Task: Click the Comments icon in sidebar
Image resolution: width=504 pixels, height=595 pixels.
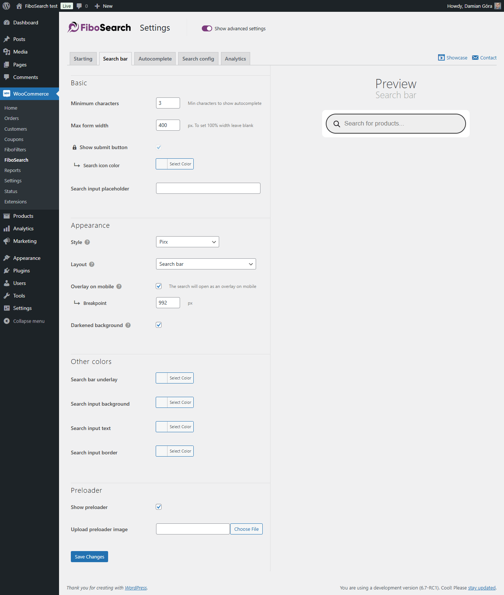Action: (7, 77)
